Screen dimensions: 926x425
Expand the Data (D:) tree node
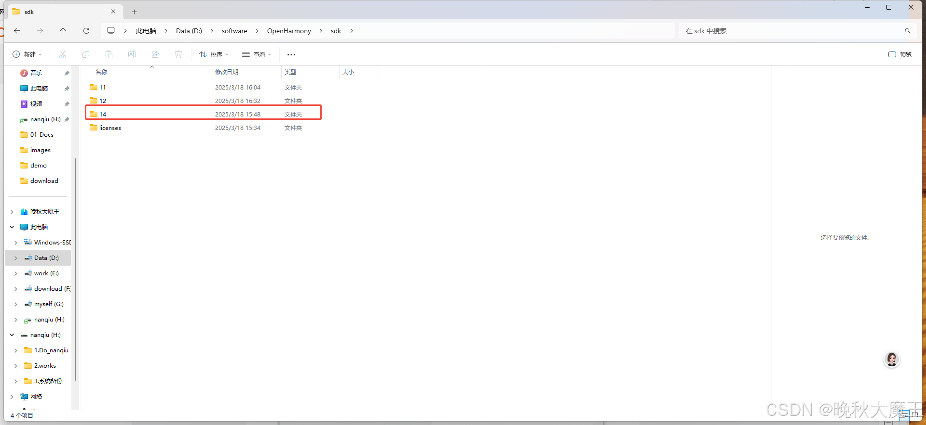pyautogui.click(x=16, y=258)
